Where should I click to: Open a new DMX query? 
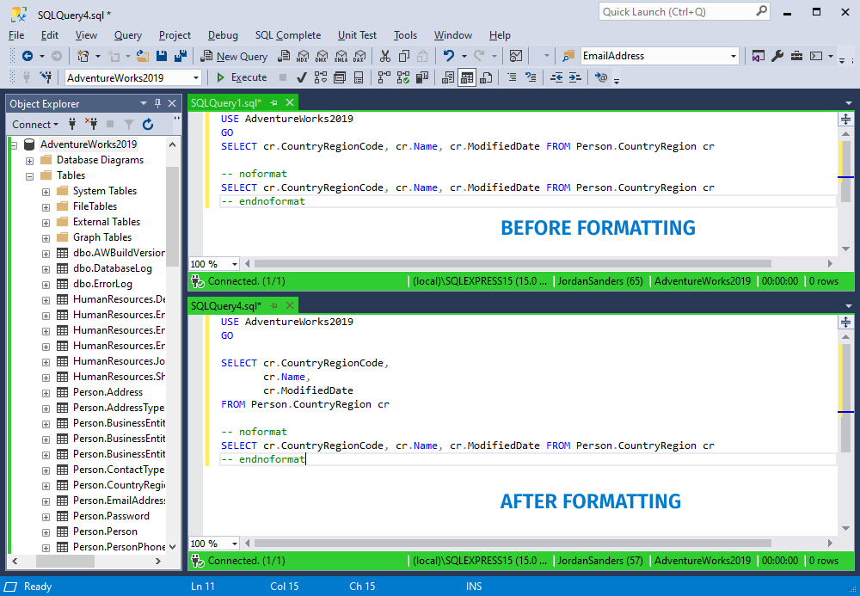pyautogui.click(x=322, y=56)
